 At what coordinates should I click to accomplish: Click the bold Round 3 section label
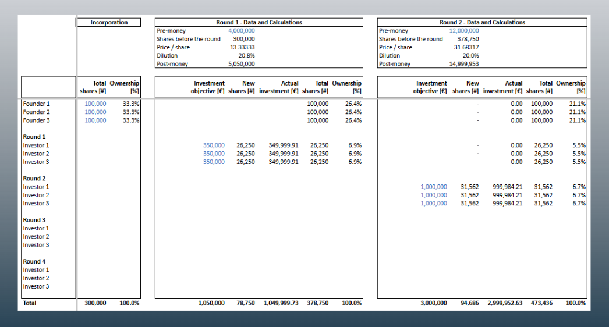pos(34,220)
